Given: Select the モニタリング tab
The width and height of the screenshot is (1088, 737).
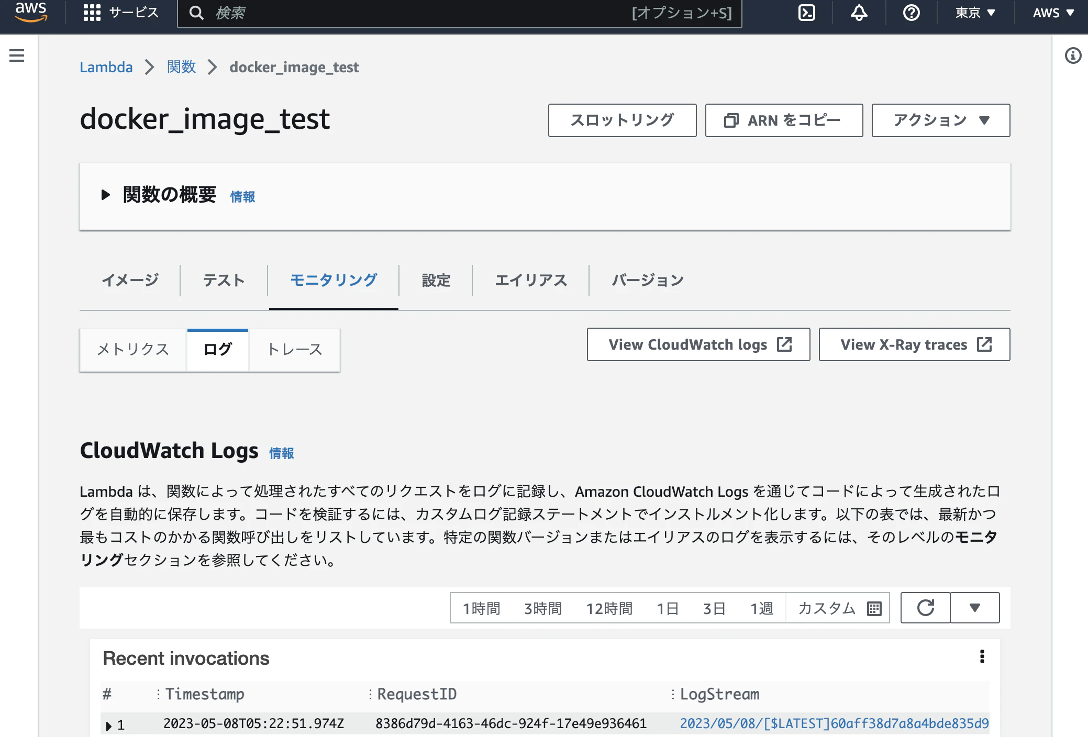Looking at the screenshot, I should tap(334, 280).
